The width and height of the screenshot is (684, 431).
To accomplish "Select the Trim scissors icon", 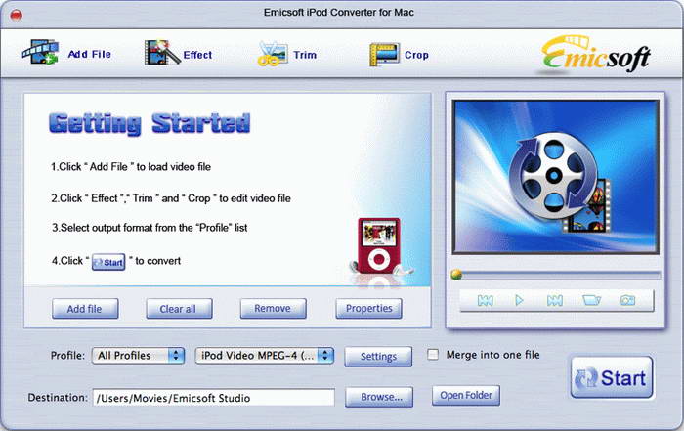I will (273, 54).
